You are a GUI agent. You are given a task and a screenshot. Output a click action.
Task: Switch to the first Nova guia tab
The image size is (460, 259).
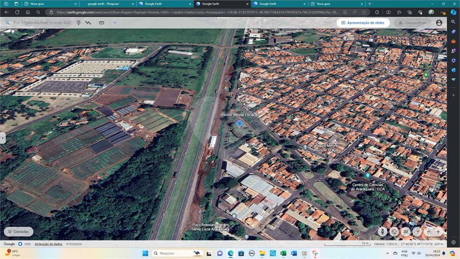pyautogui.click(x=50, y=4)
